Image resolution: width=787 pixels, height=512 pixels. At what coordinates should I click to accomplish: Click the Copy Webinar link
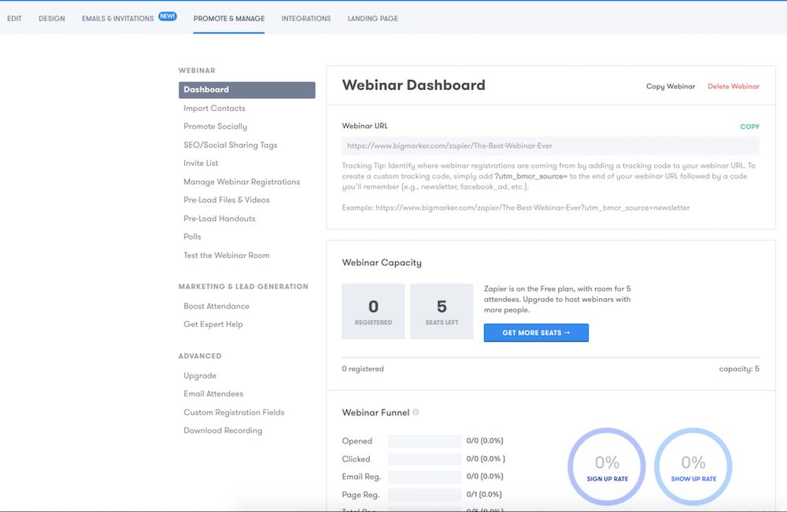pos(671,87)
